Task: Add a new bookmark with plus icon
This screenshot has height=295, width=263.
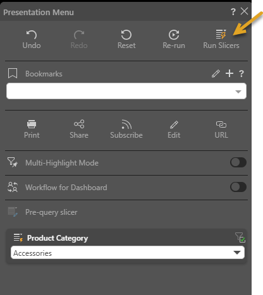Action: [229, 73]
